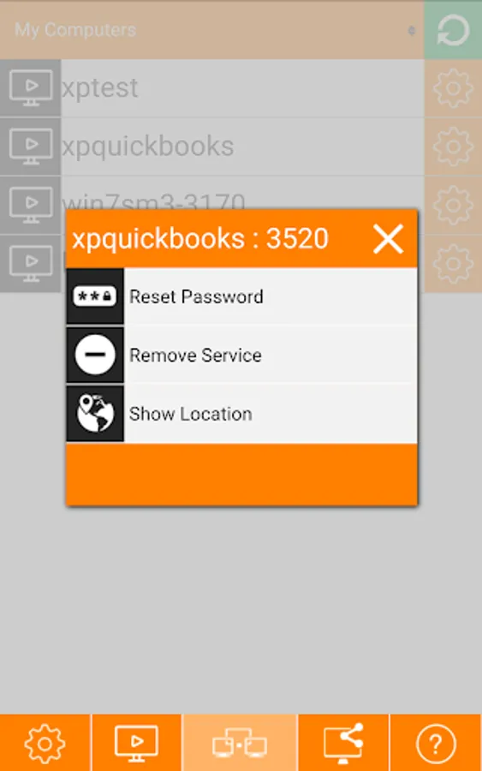The width and height of the screenshot is (482, 771).
Task: Select Remove Service option
Action: (241, 355)
